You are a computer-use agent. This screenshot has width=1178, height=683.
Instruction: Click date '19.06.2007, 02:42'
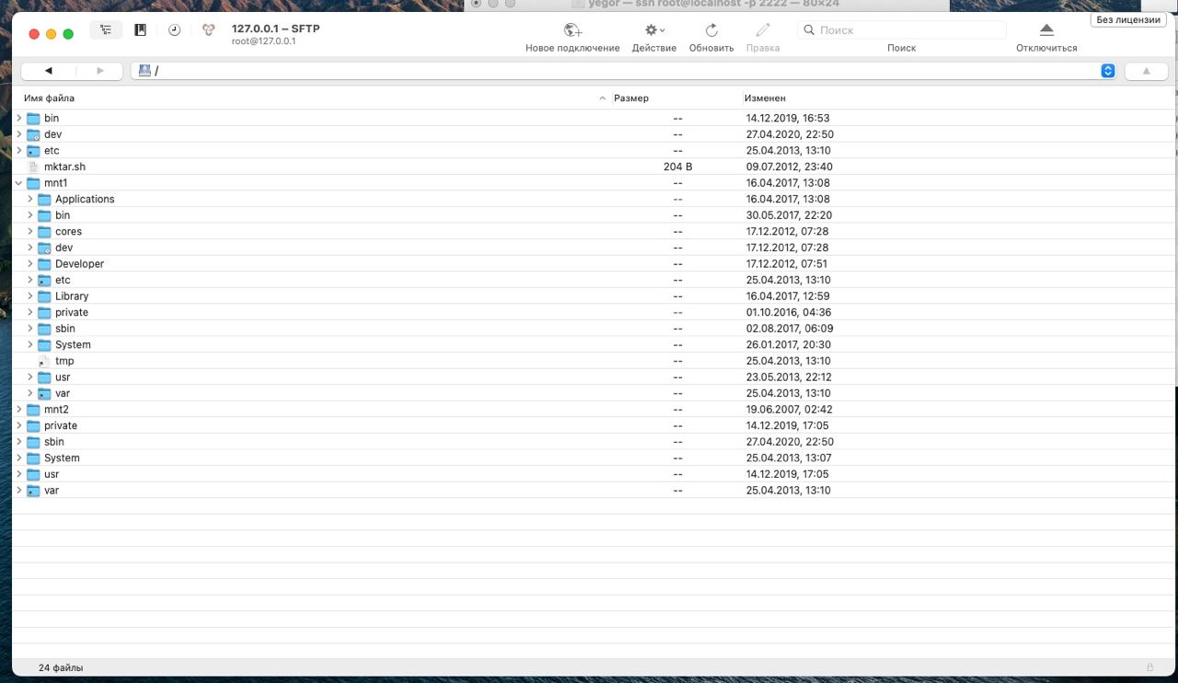click(x=789, y=409)
